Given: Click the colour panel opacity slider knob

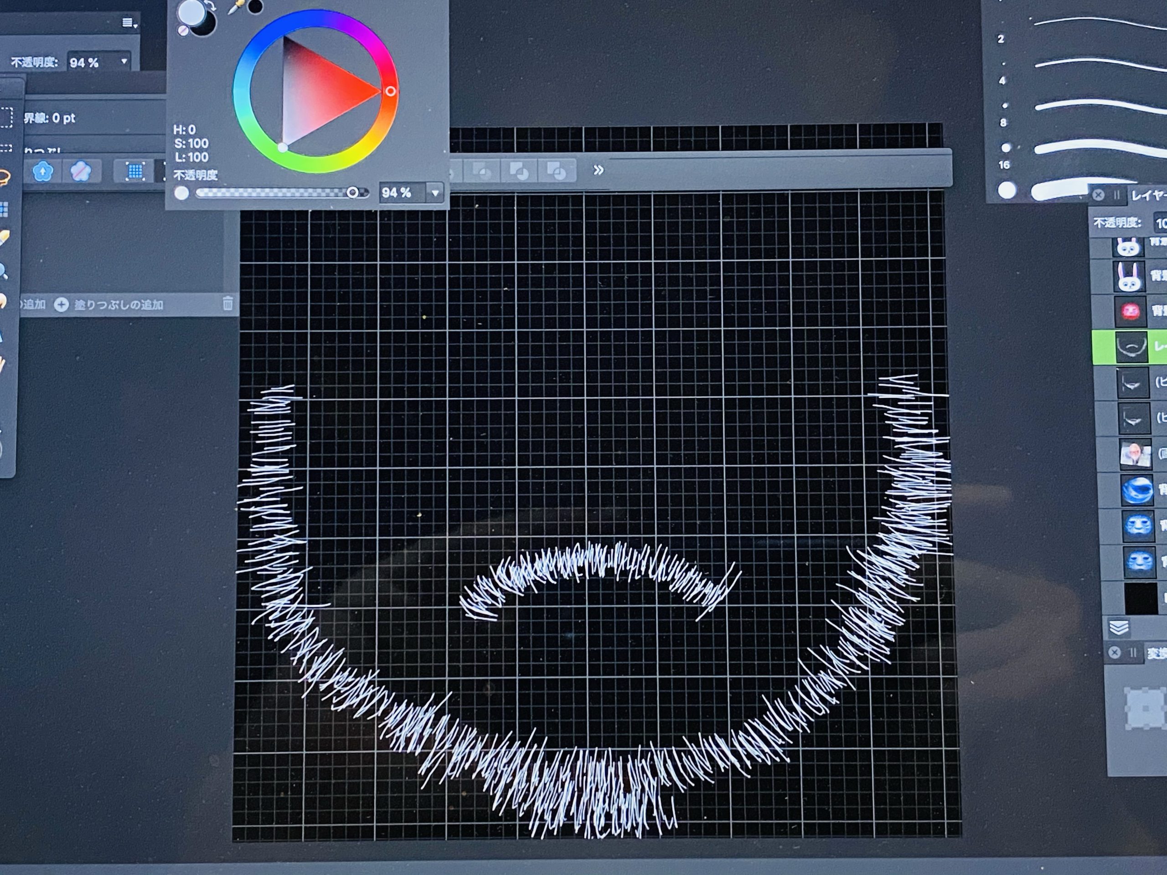Looking at the screenshot, I should tap(352, 193).
